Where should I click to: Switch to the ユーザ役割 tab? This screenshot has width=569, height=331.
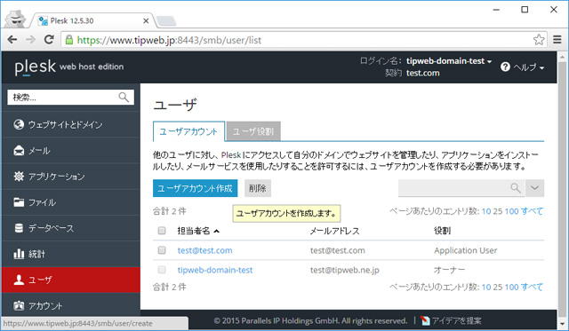[x=253, y=131]
